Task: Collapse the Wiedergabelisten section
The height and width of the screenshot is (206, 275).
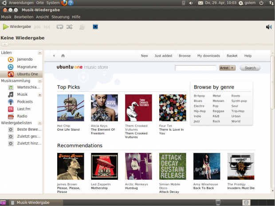Action: click(40, 123)
